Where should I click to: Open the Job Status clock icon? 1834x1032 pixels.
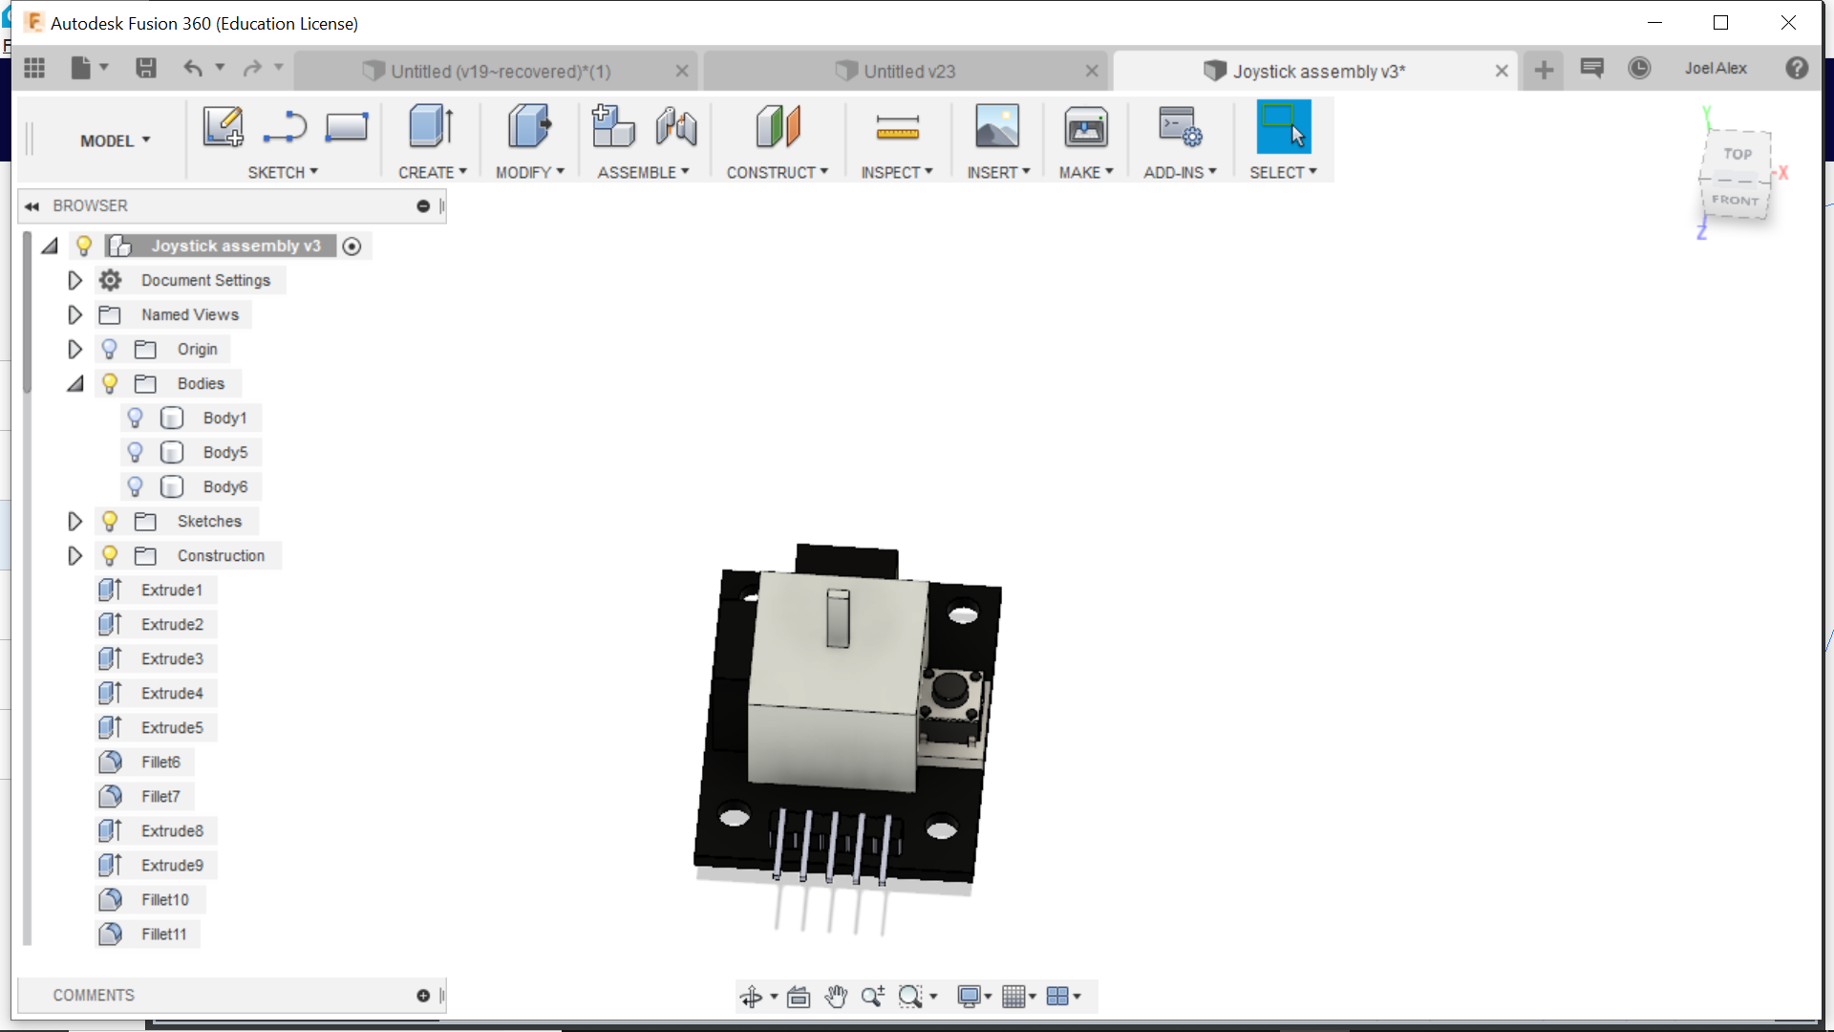[1639, 69]
